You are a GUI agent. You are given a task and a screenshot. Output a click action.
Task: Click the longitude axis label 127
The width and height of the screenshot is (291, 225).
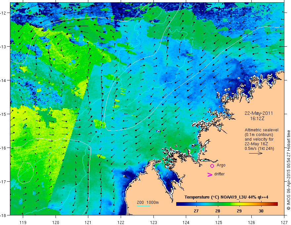284,222
